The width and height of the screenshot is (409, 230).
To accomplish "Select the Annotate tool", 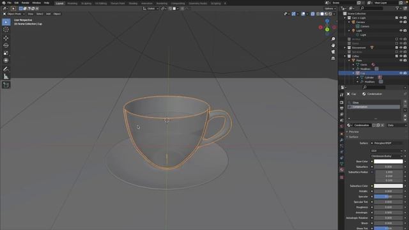I will click(6, 69).
